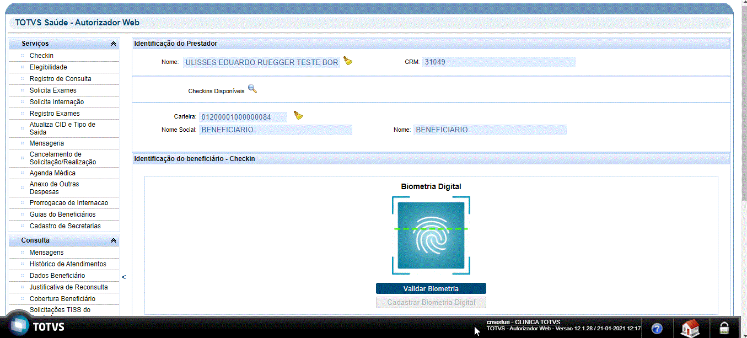
Task: Click the cmesturi - CLINICA TOTVS link
Action: click(523, 322)
